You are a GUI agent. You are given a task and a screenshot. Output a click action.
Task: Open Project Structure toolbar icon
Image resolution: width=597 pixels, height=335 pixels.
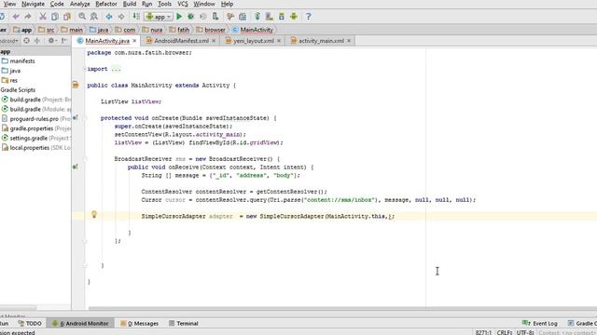[x=243, y=17]
